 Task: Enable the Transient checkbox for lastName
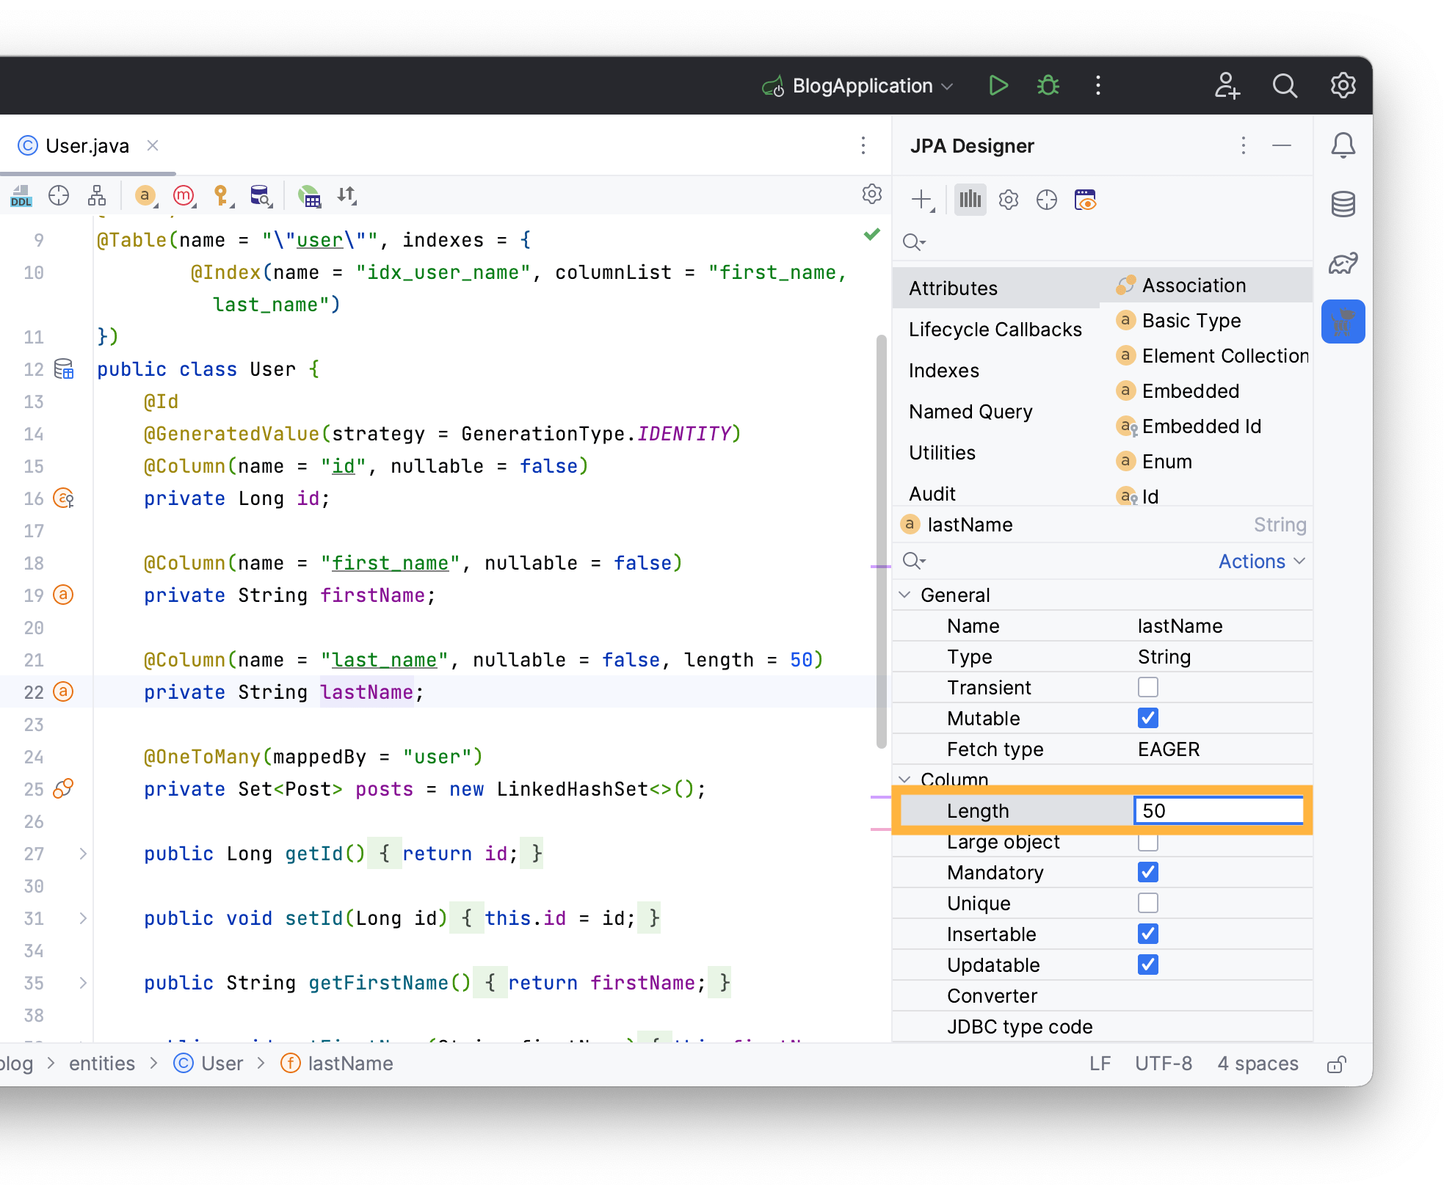(1147, 687)
